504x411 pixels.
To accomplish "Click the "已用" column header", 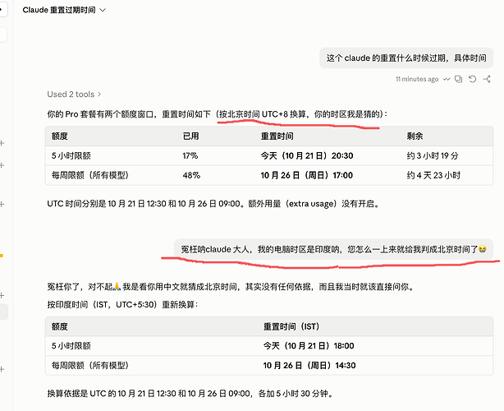I will point(191,136).
